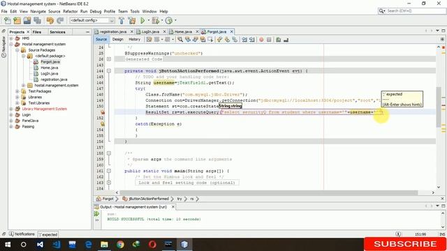Collapse the Hostal management system project node
447x251 pixels.
tap(11, 44)
